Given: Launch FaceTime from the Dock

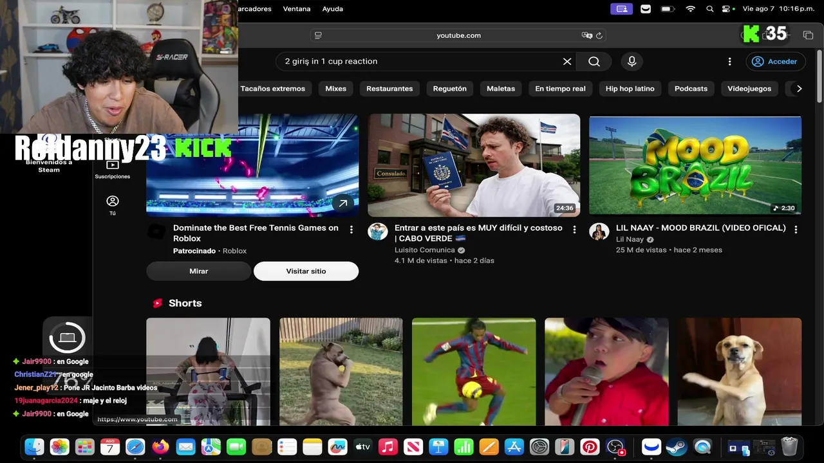Looking at the screenshot, I should [236, 446].
